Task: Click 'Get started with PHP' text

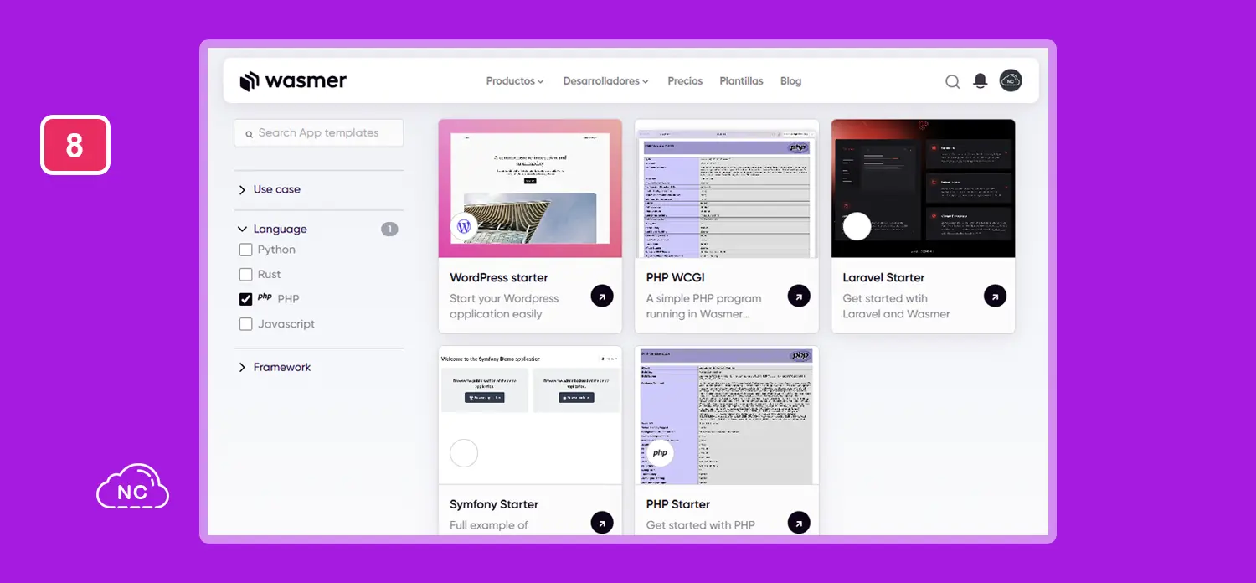Action: click(x=701, y=525)
